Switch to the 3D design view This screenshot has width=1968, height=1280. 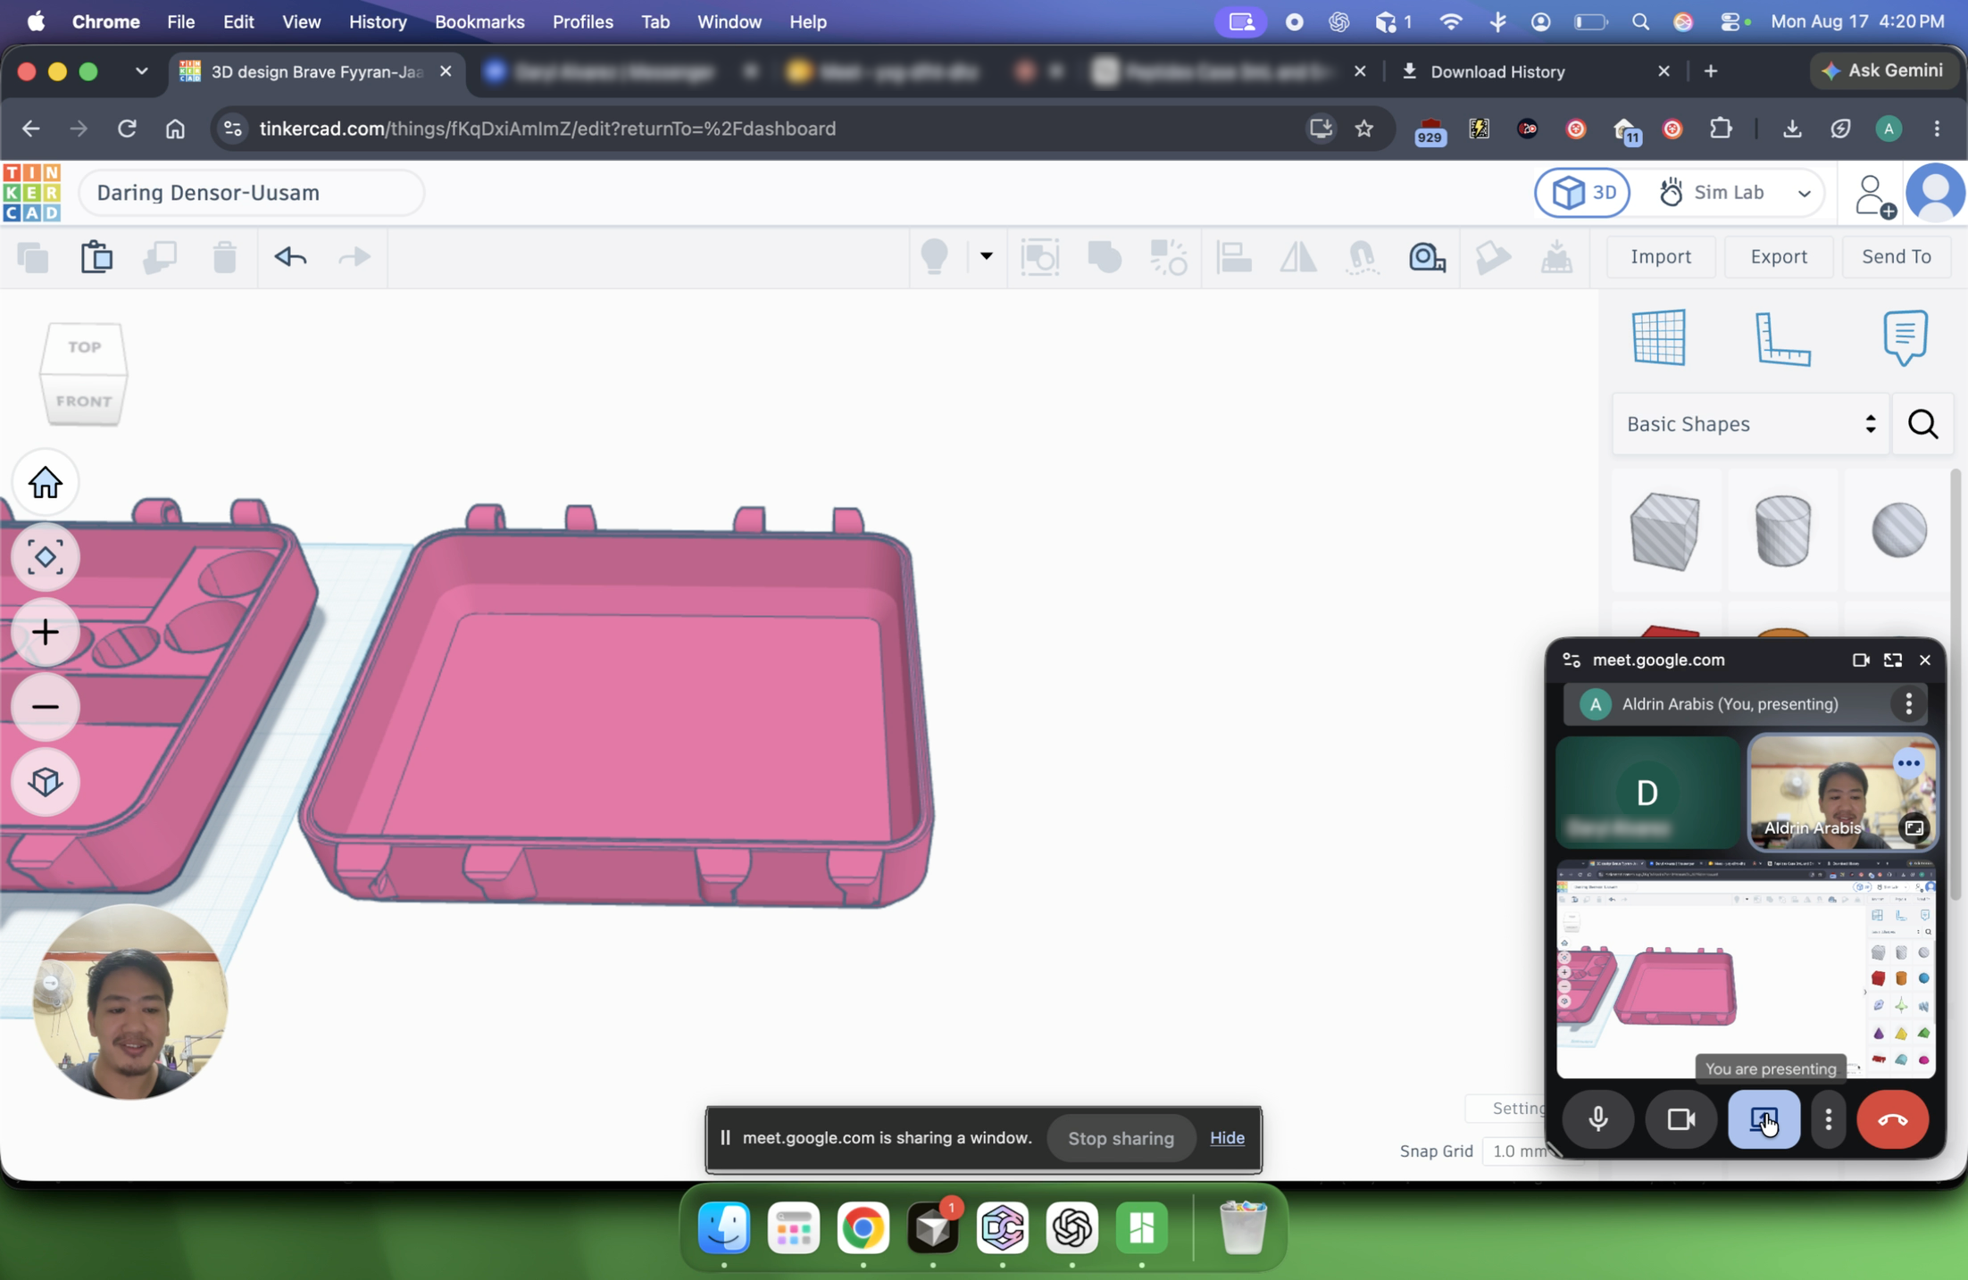click(1582, 192)
